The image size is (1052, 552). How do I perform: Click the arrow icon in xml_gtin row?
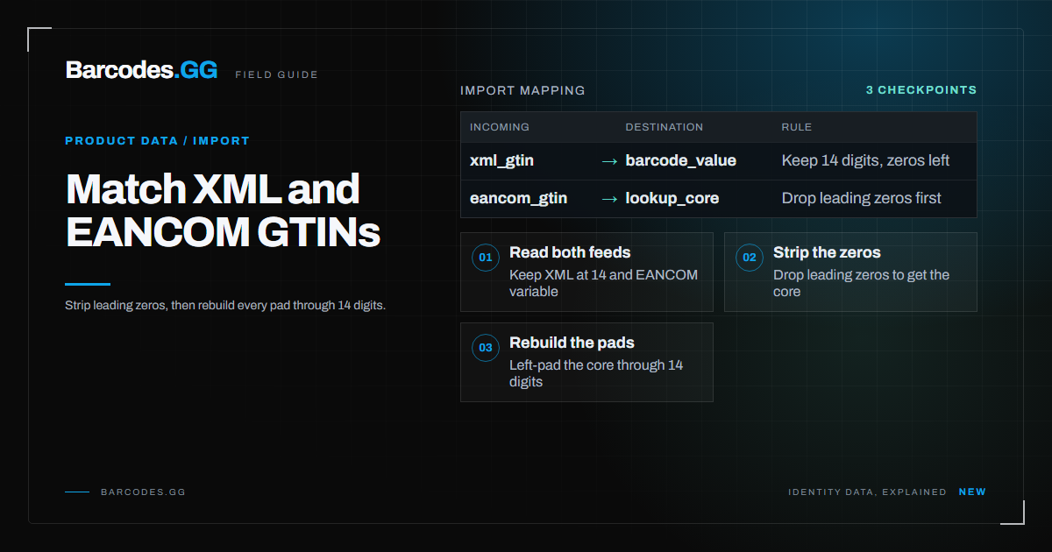coord(609,161)
